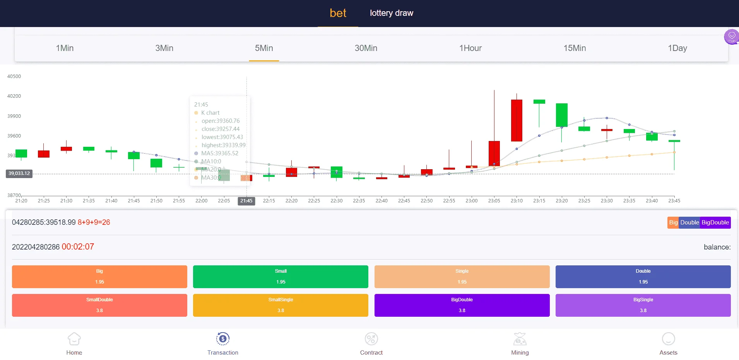Viewport: 739px width, 360px height.
Task: Click the balance label
Action: [717, 247]
